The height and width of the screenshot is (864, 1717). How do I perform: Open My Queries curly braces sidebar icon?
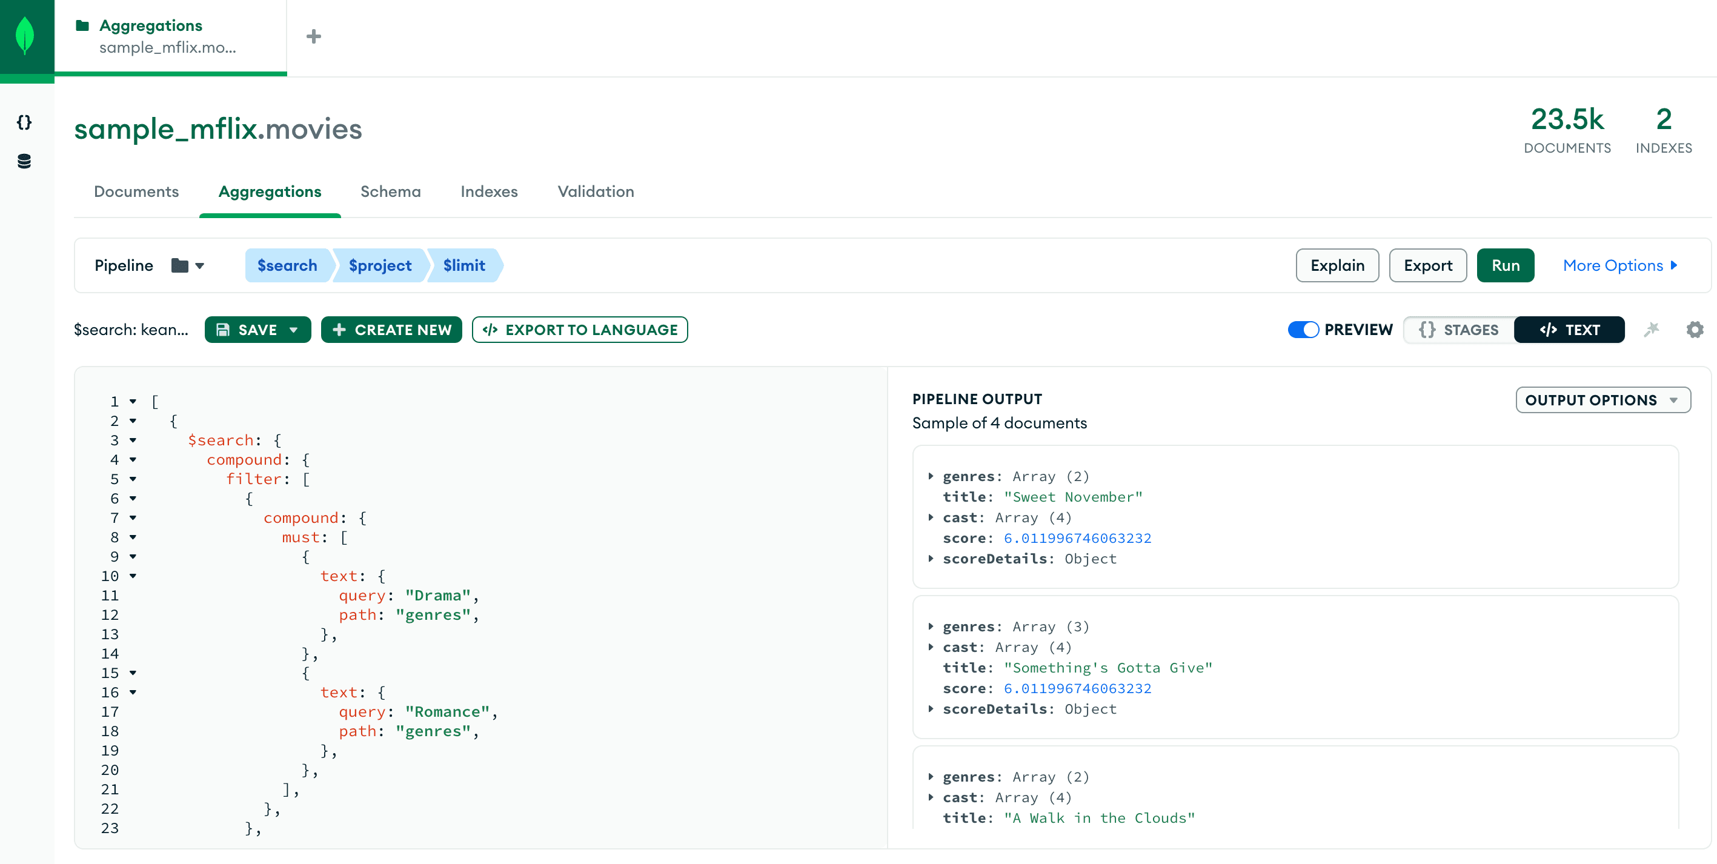click(24, 122)
